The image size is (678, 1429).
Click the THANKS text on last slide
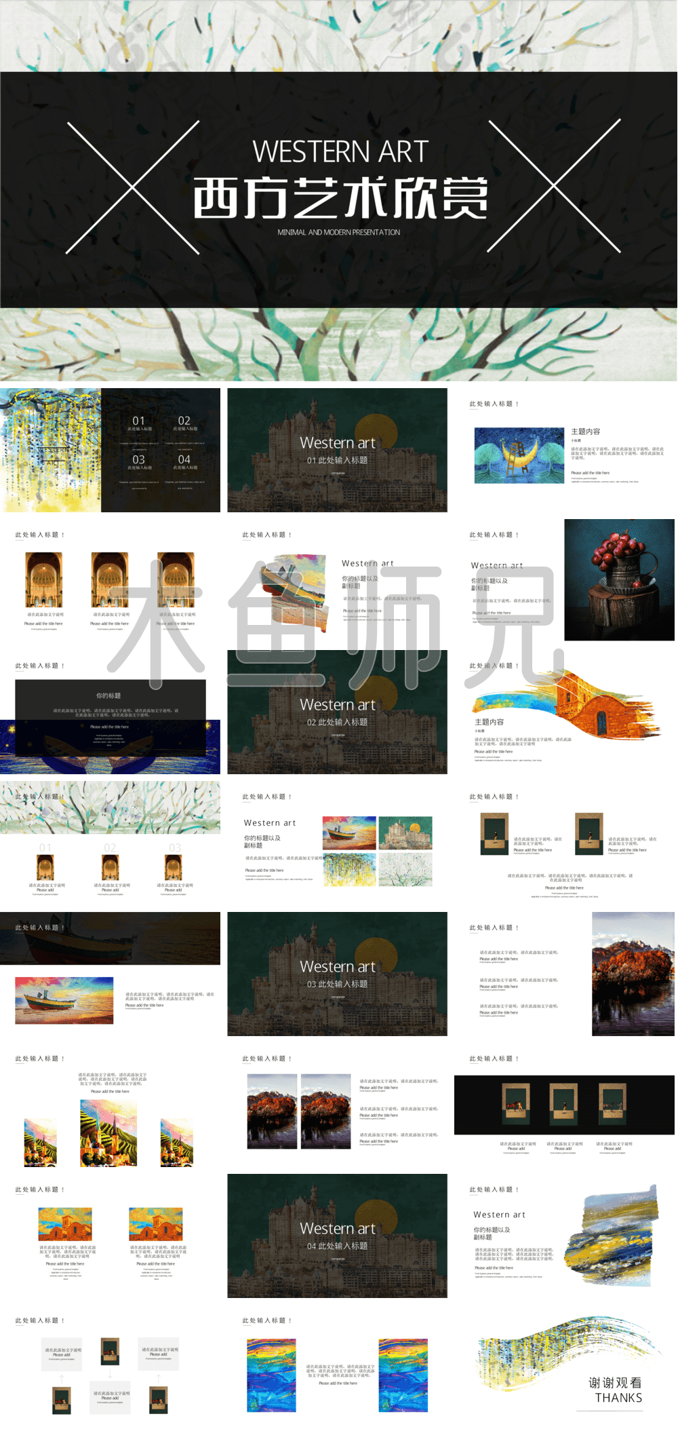[618, 1398]
